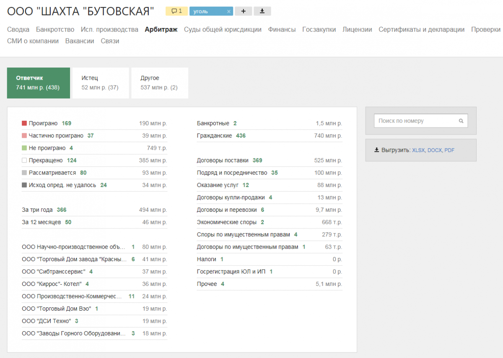Click the red Проиграно color square
The image size is (503, 358).
[24, 123]
